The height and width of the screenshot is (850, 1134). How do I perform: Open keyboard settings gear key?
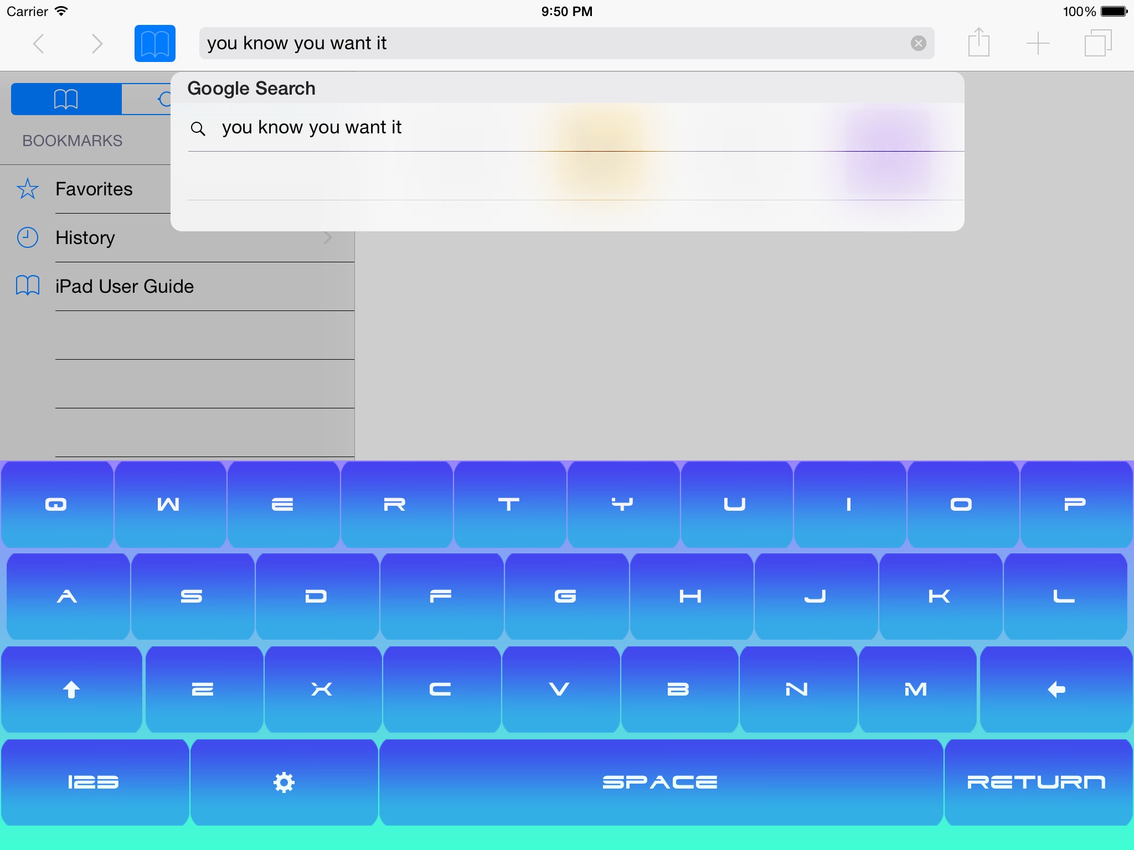click(x=284, y=782)
